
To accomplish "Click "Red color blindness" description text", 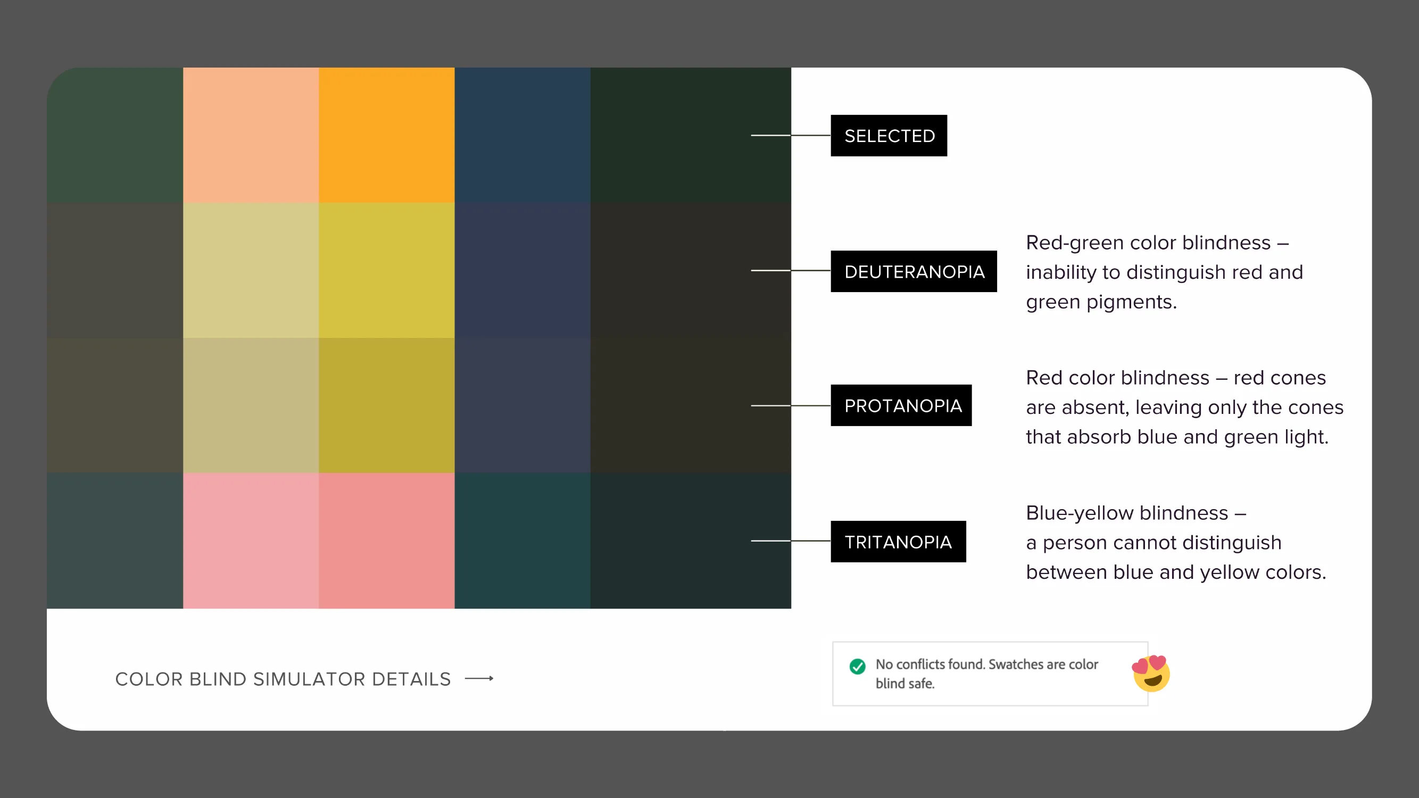I will pyautogui.click(x=1184, y=407).
